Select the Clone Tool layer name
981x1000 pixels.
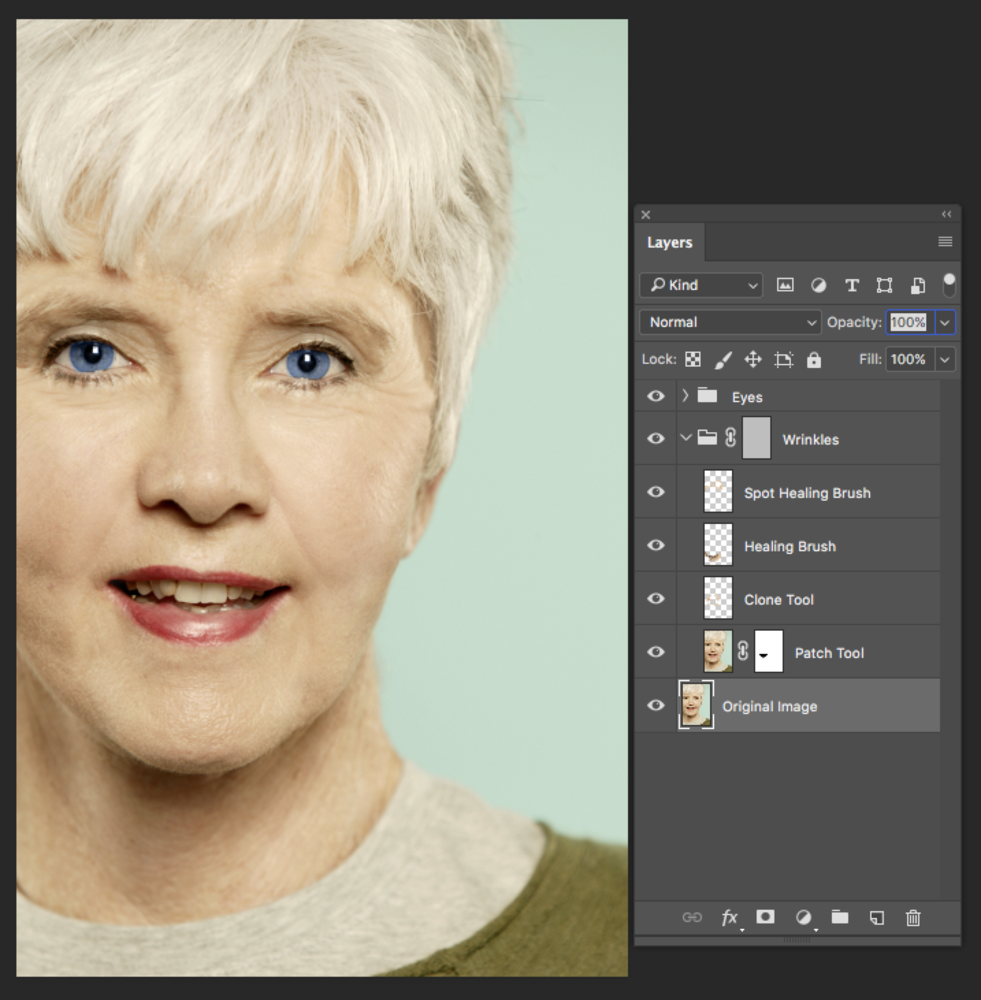(779, 600)
